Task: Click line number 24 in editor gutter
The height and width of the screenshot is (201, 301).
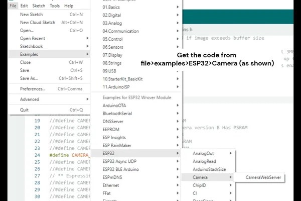Action: 37,155
